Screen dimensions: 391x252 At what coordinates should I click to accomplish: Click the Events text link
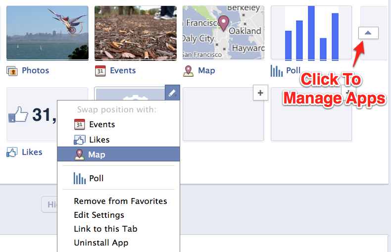[x=123, y=71]
